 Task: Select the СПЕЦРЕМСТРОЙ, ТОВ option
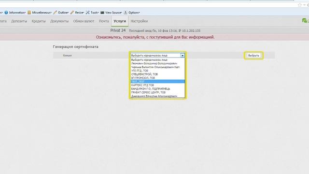click(158, 74)
